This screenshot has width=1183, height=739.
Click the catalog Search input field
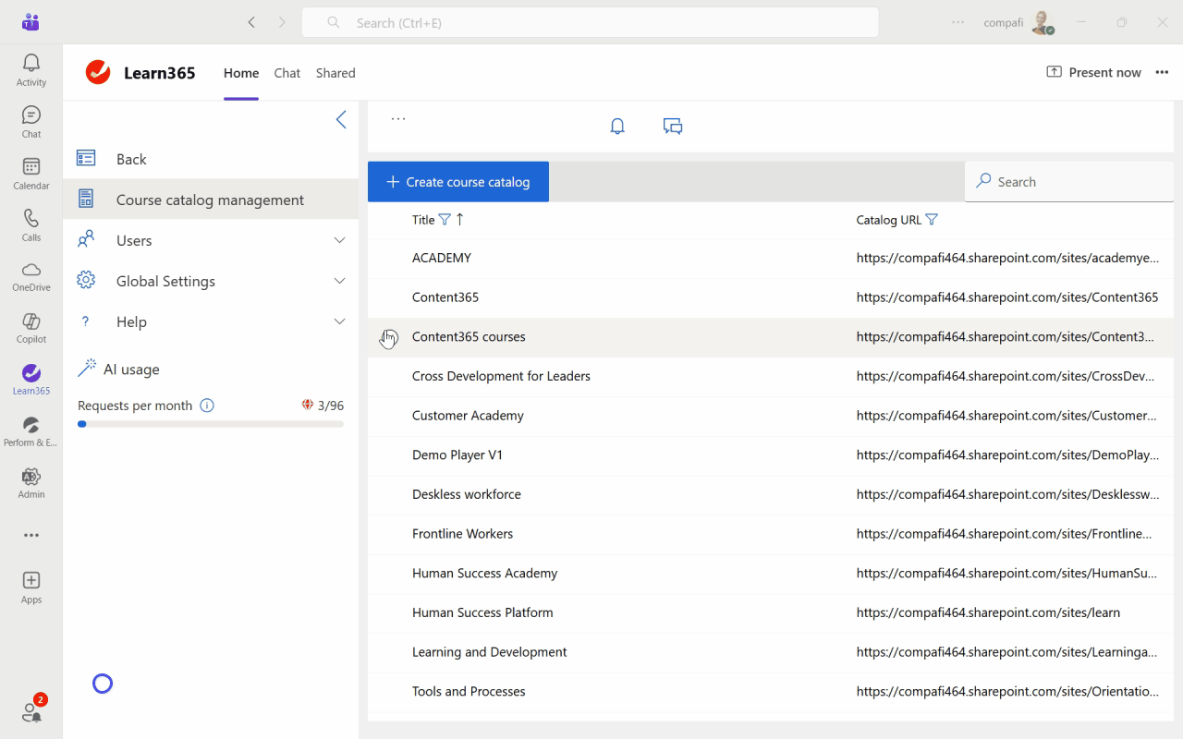click(1072, 182)
